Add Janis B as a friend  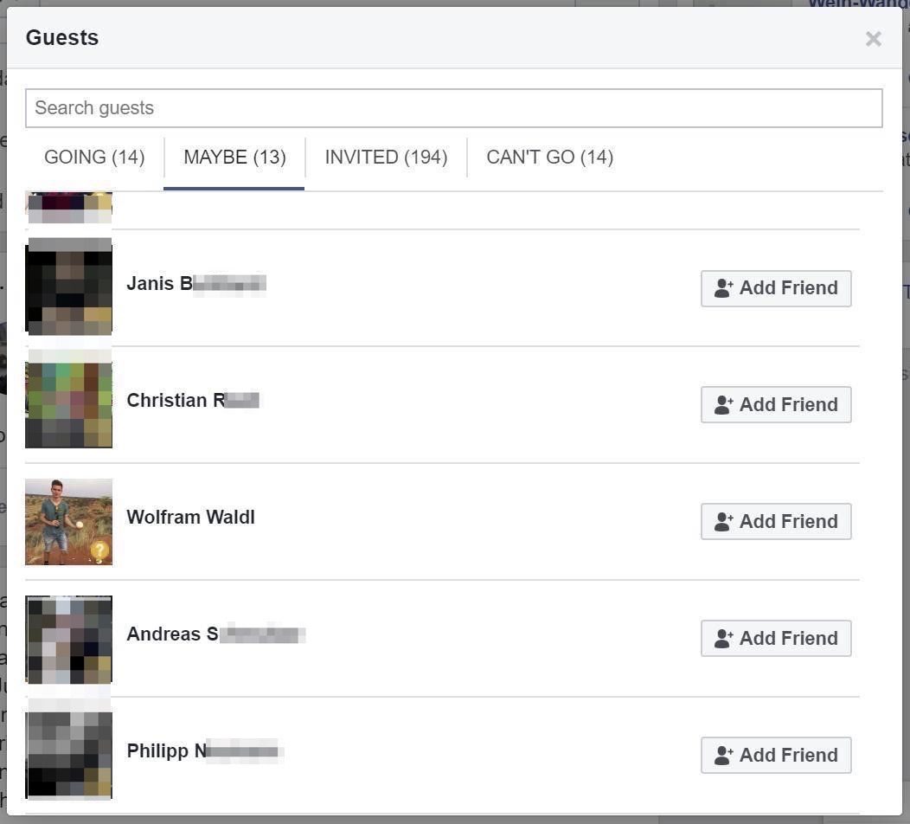(776, 288)
